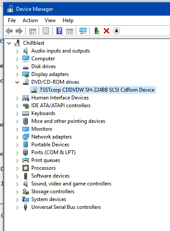Viewport: 170px width, 231px height.
Task: Select Sound, video and game controllers label
Action: 71,184
